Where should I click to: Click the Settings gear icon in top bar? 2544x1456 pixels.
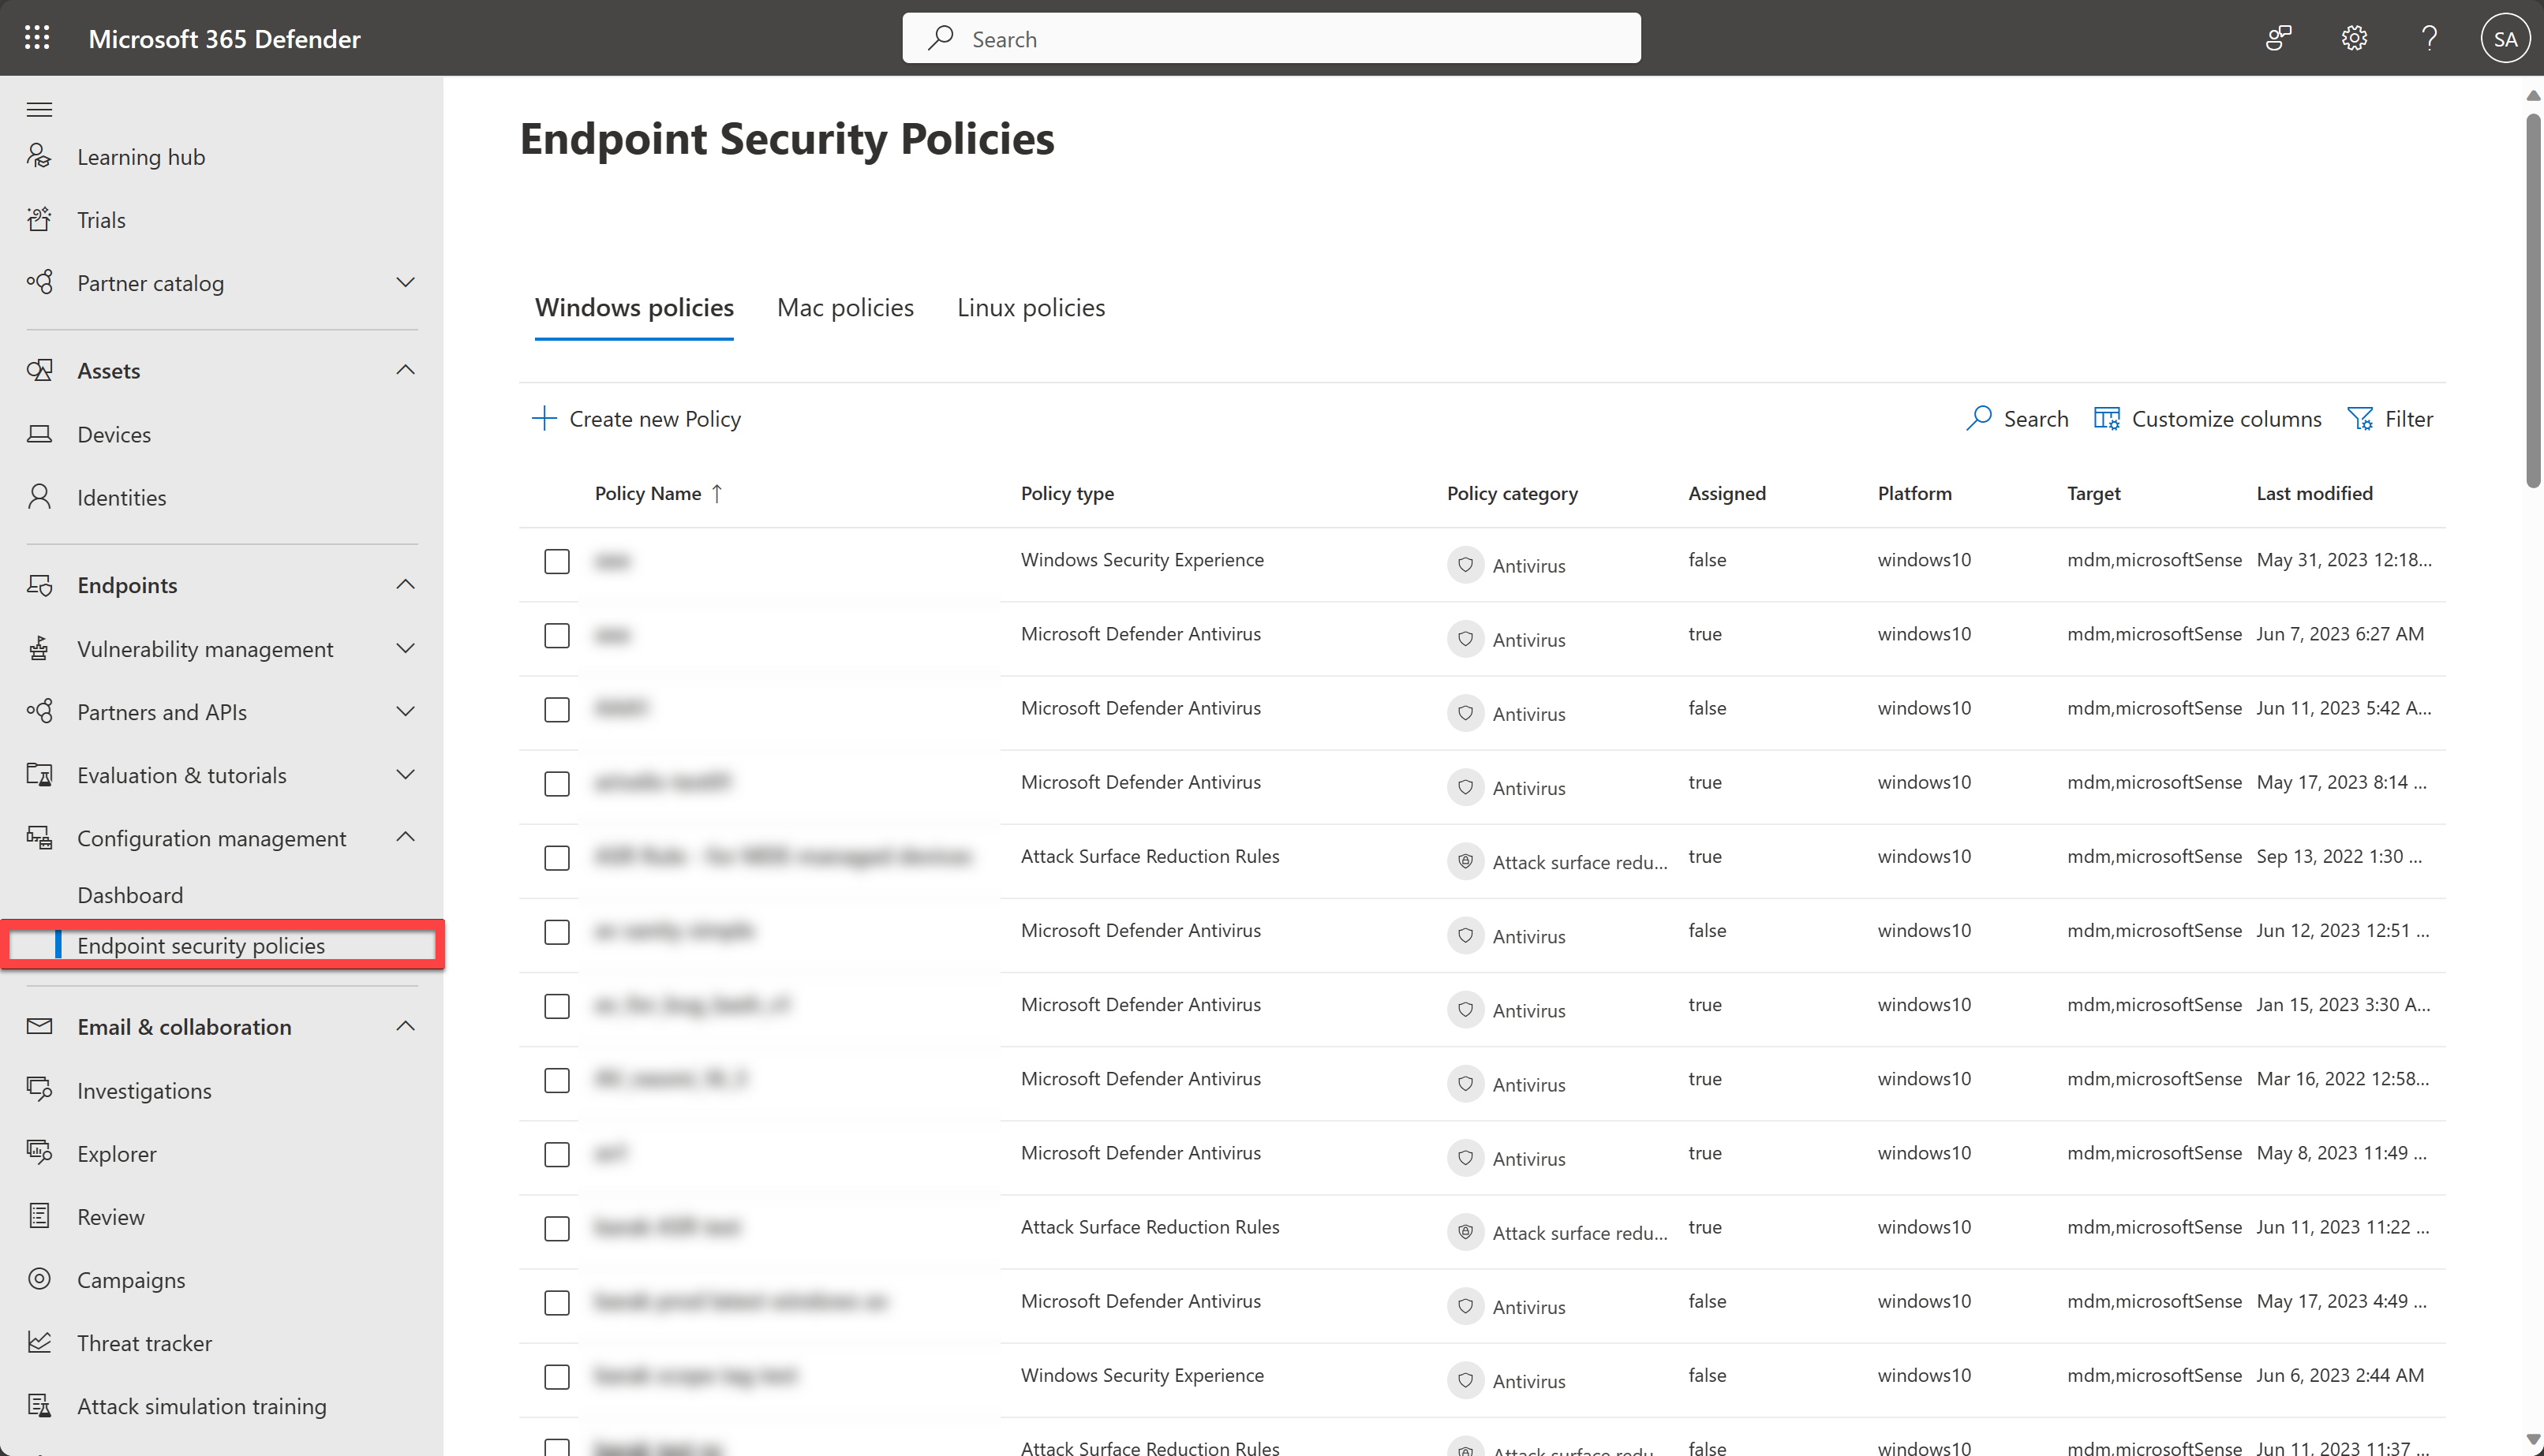(x=2354, y=39)
